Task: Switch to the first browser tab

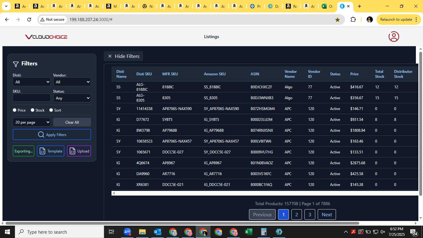Action: coord(21,6)
